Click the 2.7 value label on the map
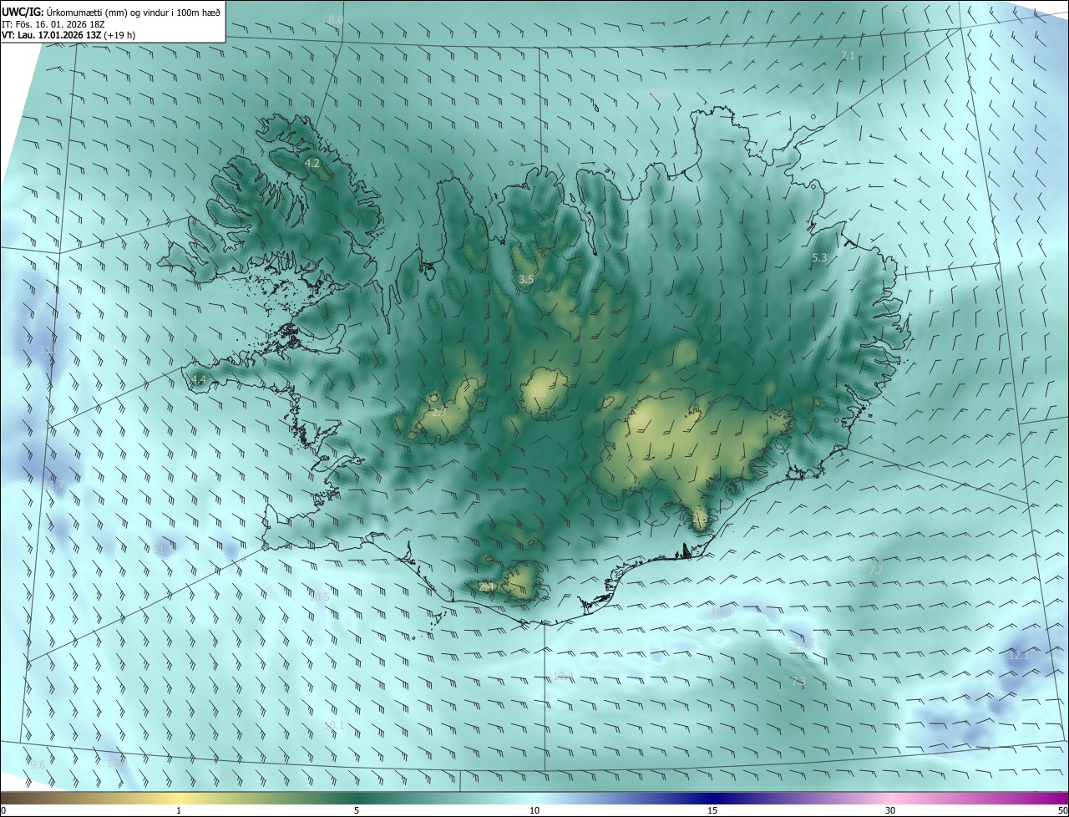 point(438,413)
